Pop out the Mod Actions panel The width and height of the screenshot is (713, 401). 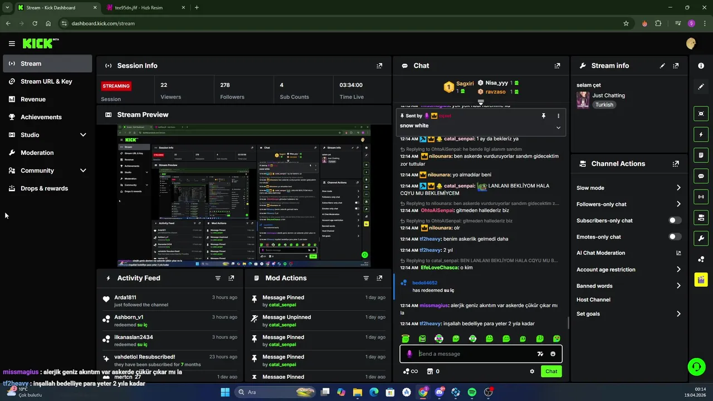point(379,278)
